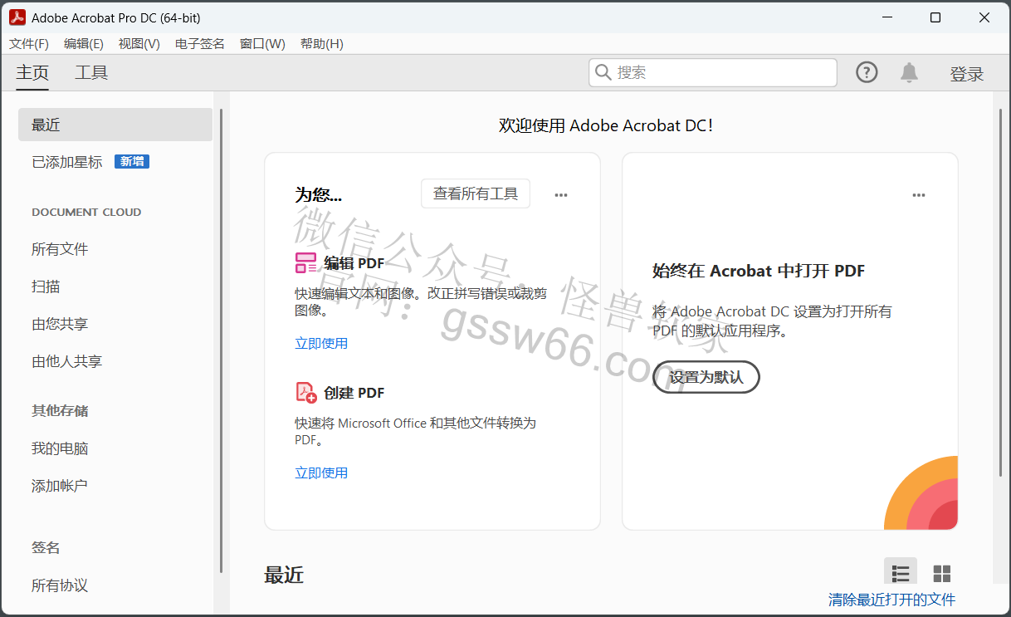Select 已添加星标 in the sidebar

click(67, 162)
